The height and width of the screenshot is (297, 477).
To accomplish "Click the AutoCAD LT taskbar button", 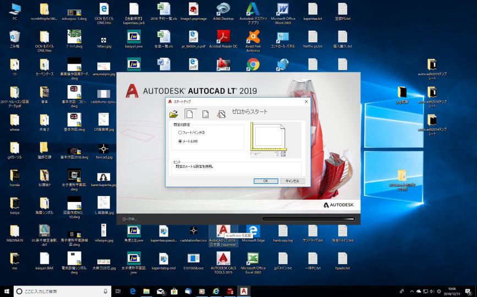I will (x=244, y=291).
